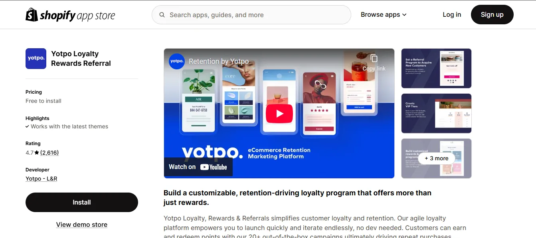Image resolution: width=536 pixels, height=238 pixels.
Task: Expand the Browse apps dropdown
Action: (x=384, y=15)
